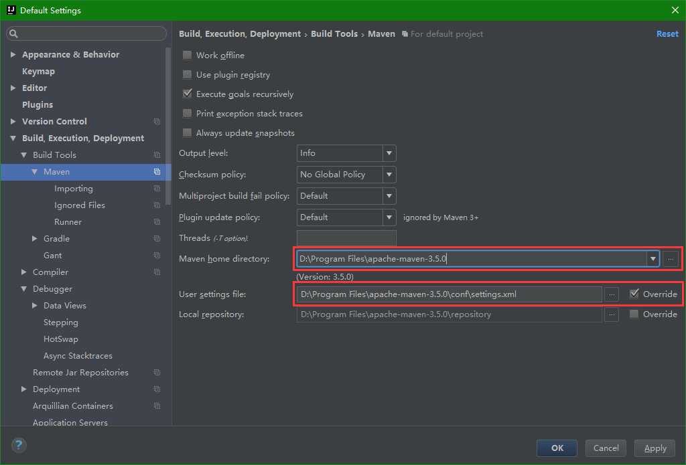
Task: Enable the Work offline checkbox
Action: (188, 55)
